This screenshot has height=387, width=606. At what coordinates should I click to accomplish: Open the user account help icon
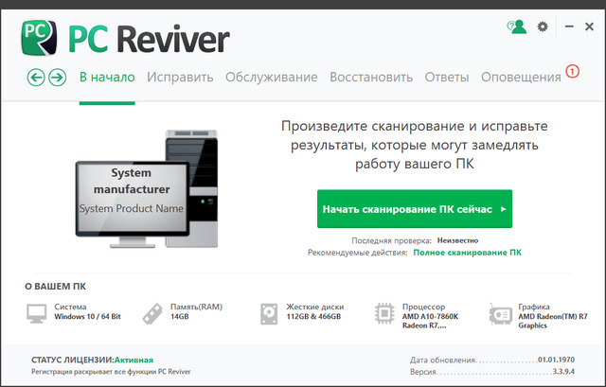(517, 26)
